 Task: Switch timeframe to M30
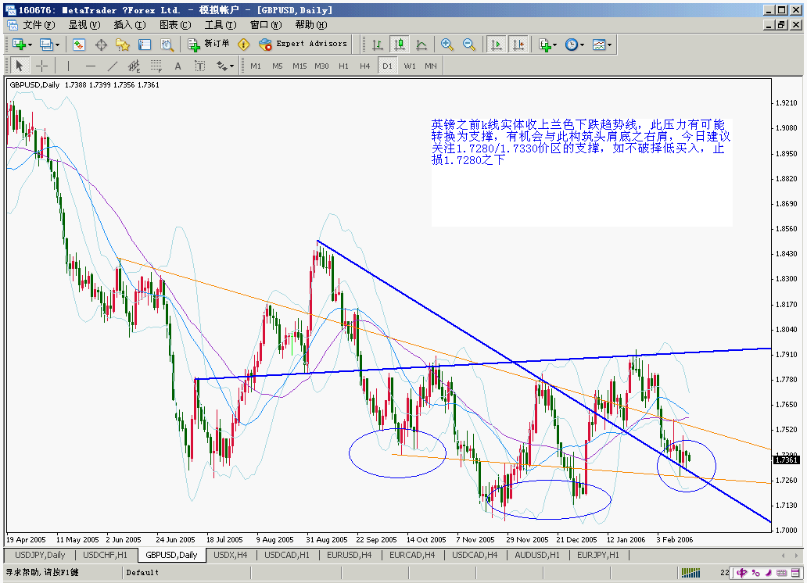321,66
